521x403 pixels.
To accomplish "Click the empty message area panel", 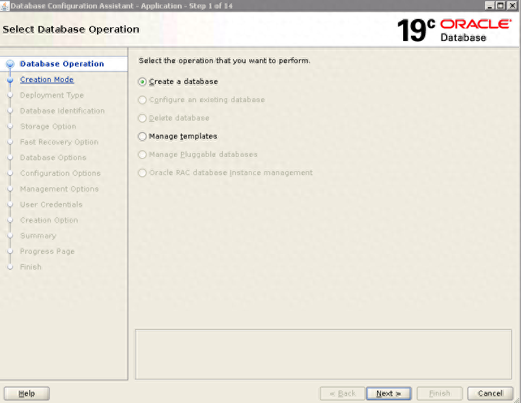I will 323,354.
